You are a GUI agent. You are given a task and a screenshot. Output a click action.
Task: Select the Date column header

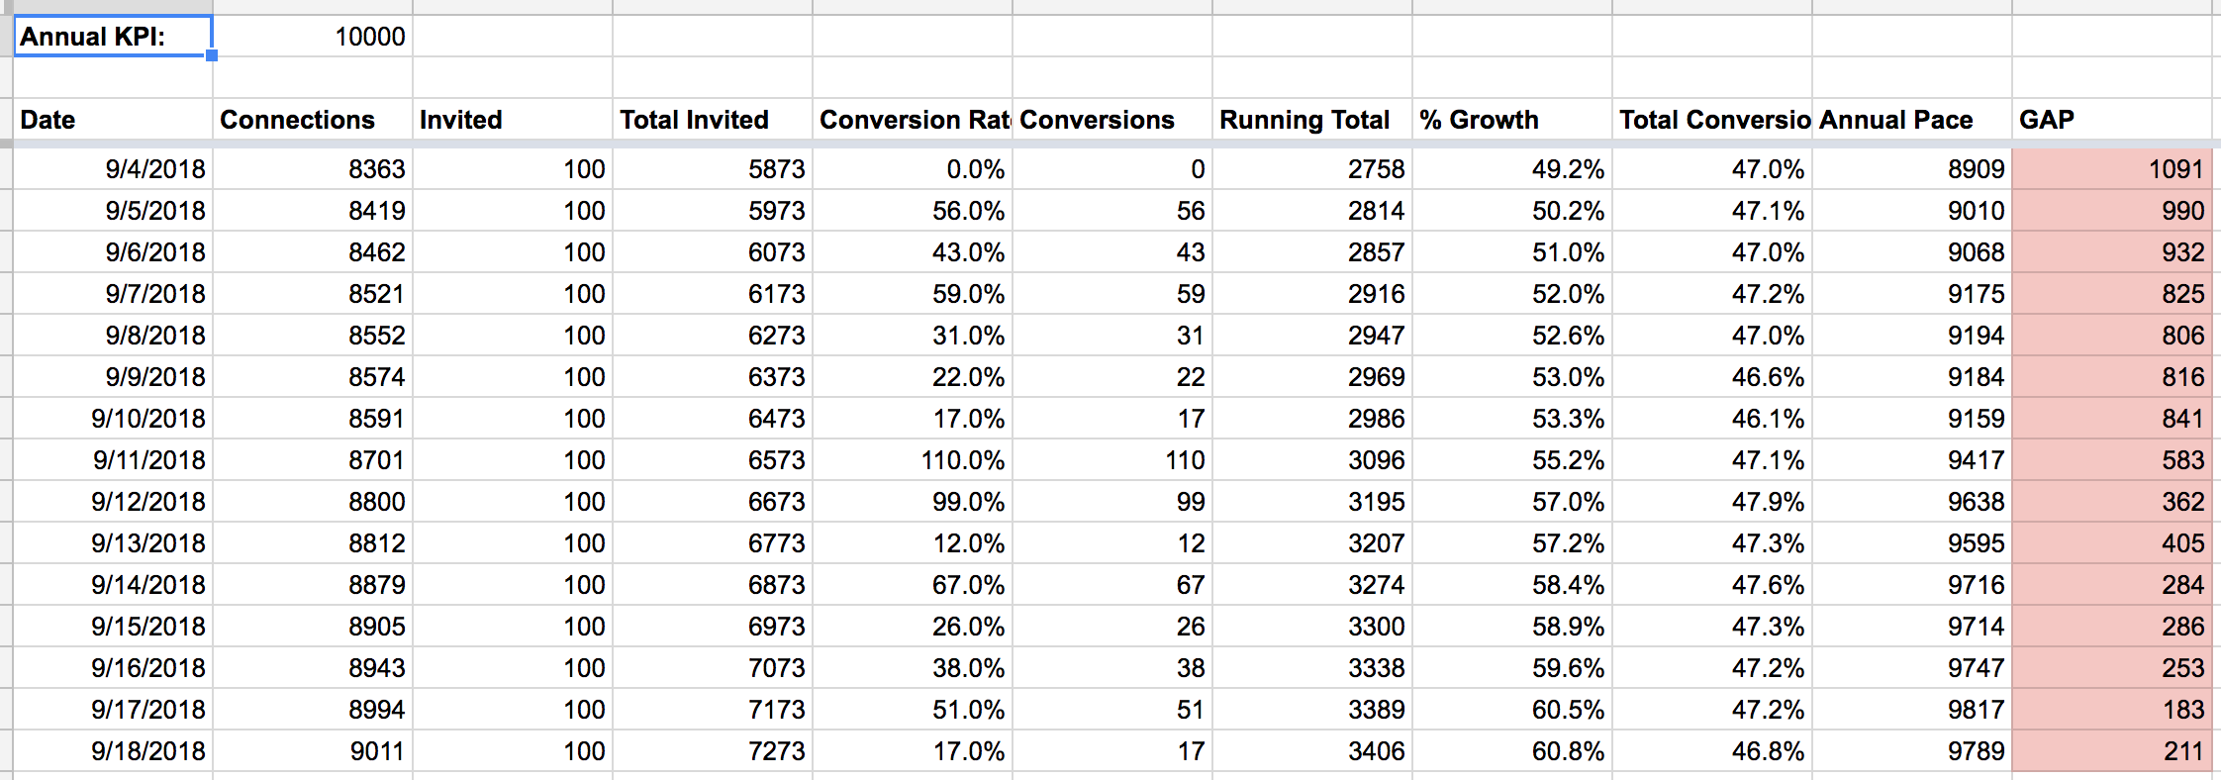pos(113,119)
